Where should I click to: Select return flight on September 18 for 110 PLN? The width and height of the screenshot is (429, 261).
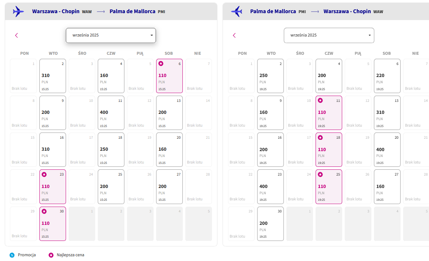329,150
